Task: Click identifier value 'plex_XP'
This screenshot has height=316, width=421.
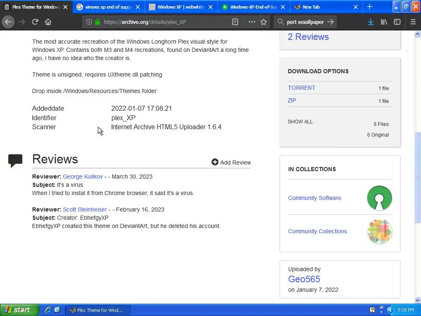Action: 123,118
